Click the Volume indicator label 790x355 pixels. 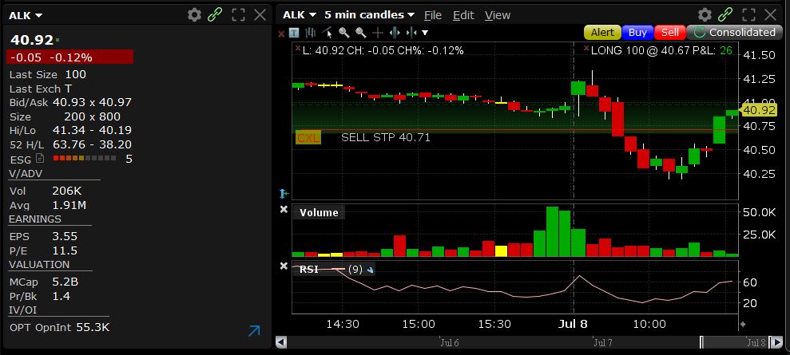click(x=319, y=213)
